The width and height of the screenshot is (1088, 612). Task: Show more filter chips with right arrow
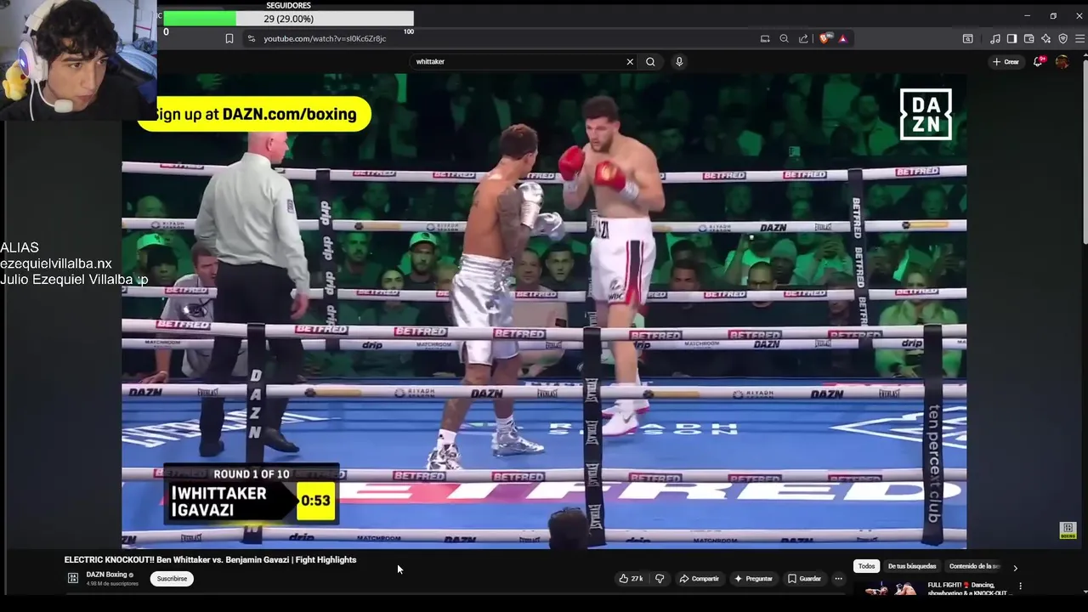[1015, 567]
